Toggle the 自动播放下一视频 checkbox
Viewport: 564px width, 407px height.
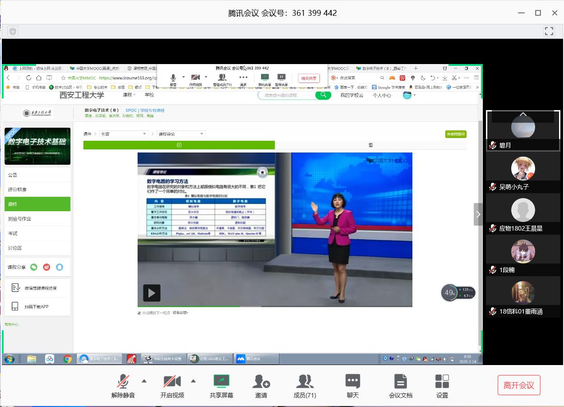coord(139,313)
